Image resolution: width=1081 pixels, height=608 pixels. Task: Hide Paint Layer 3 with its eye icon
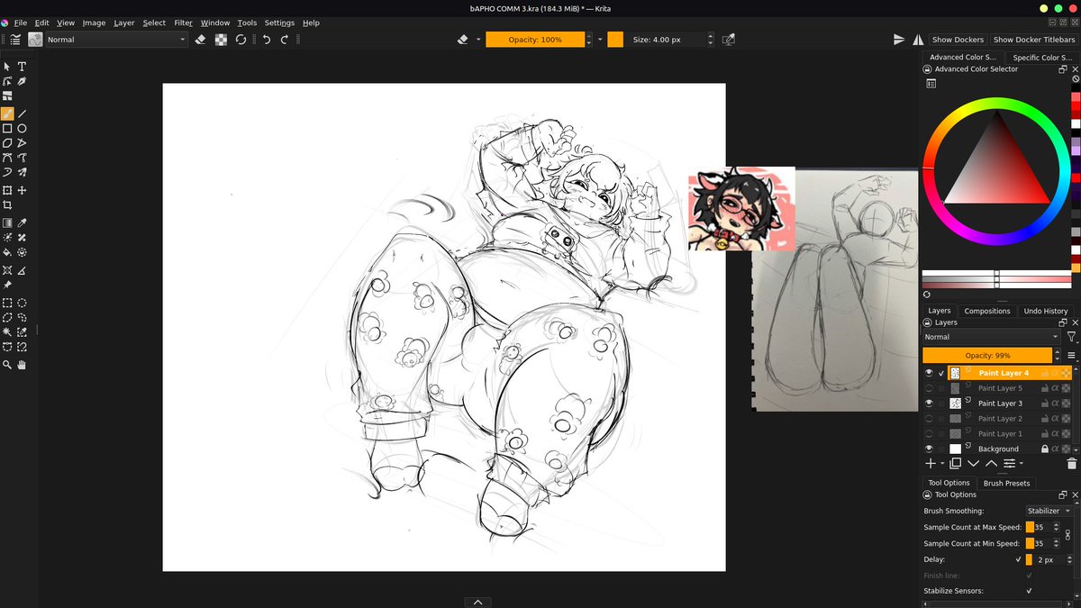929,404
